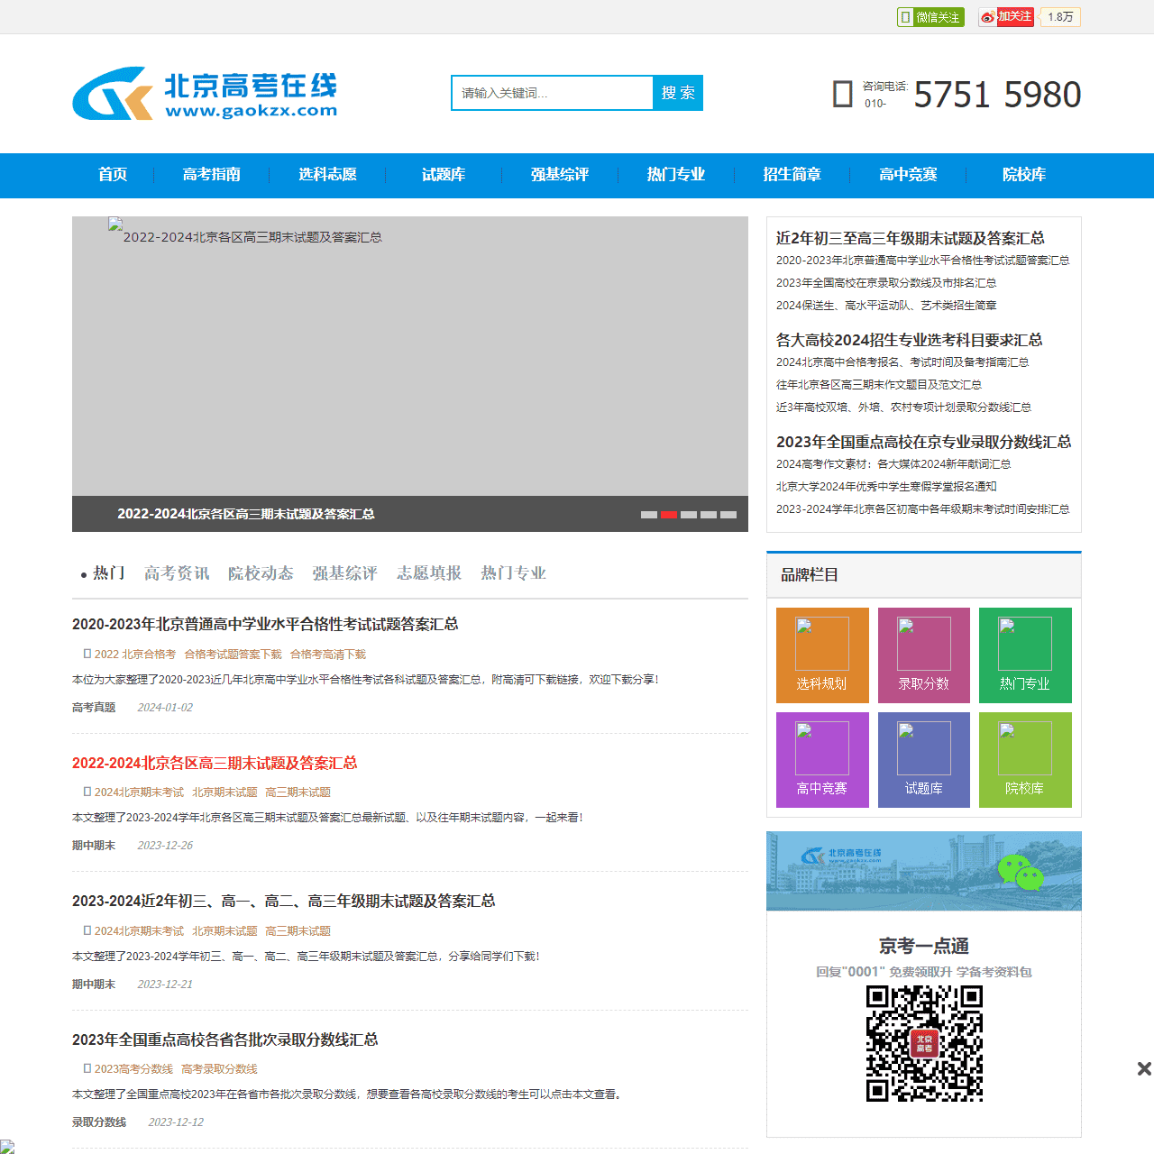The image size is (1154, 1154).
Task: Open the 录取分数 brand tile
Action: point(924,655)
